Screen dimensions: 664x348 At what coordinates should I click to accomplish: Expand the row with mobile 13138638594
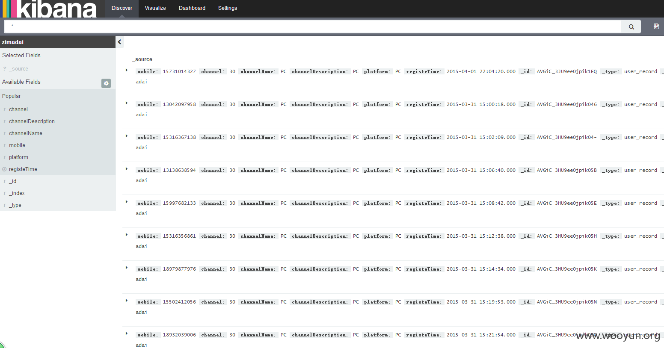coord(127,169)
